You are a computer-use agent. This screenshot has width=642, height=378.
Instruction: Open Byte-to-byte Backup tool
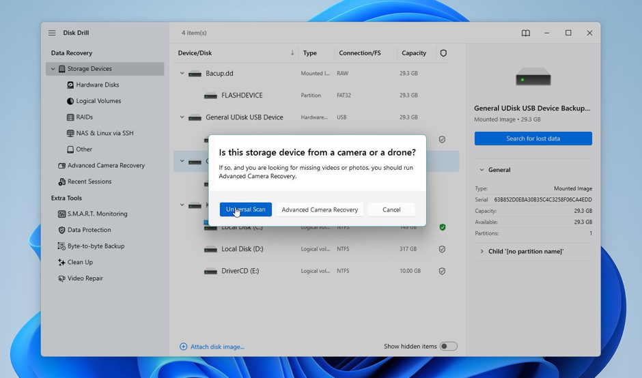[96, 246]
